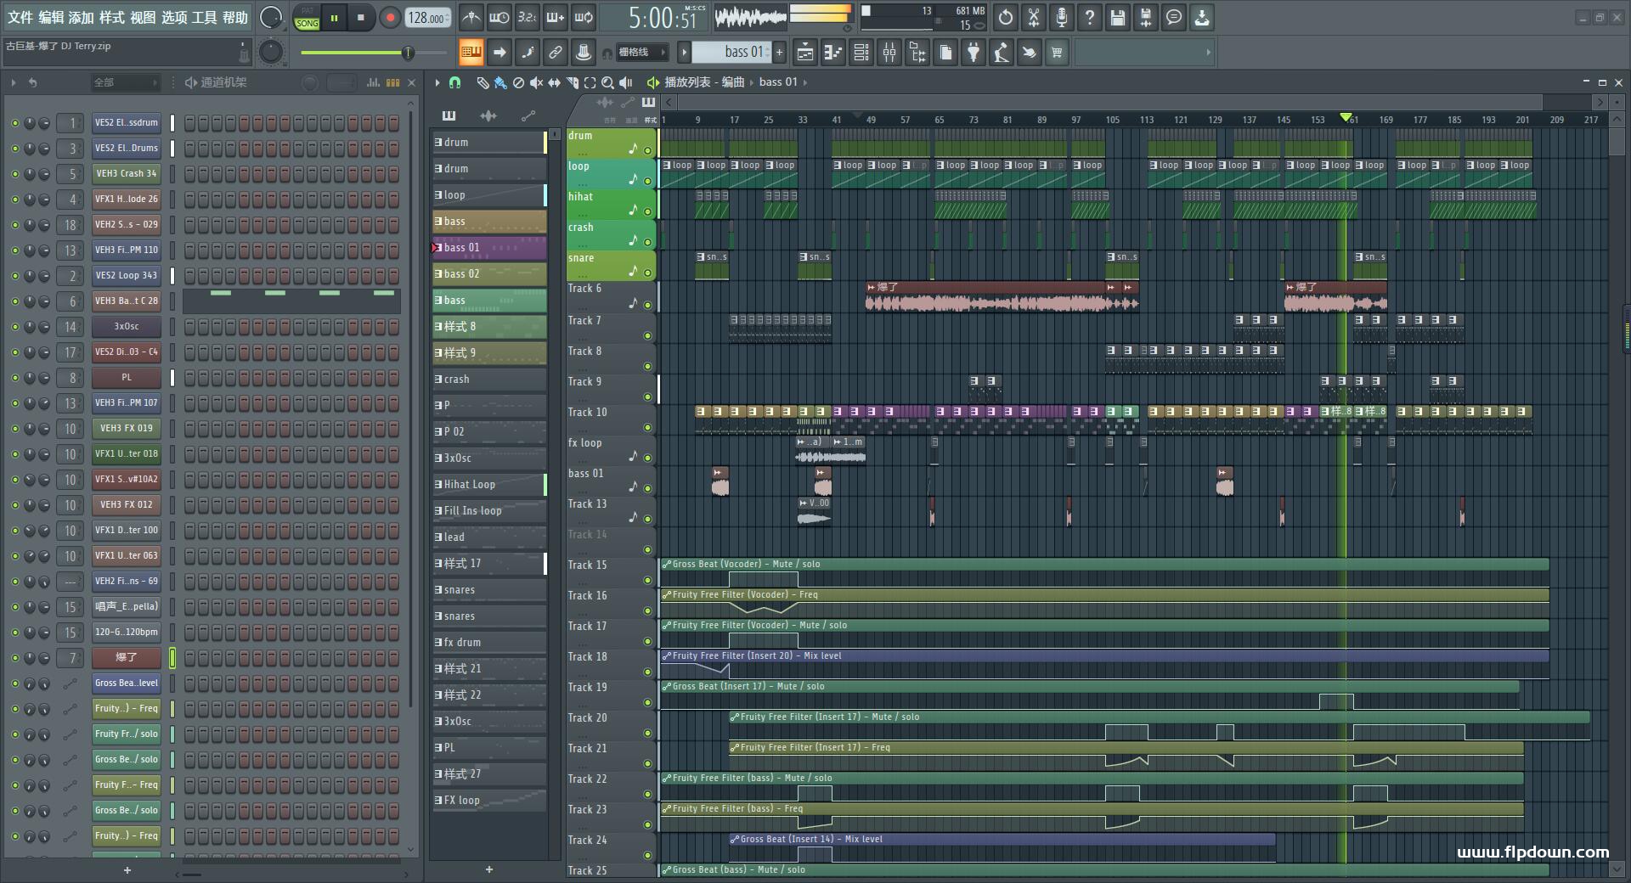Select the playlist pencil draw tool
Viewport: 1631px width, 883px height.
click(x=483, y=82)
